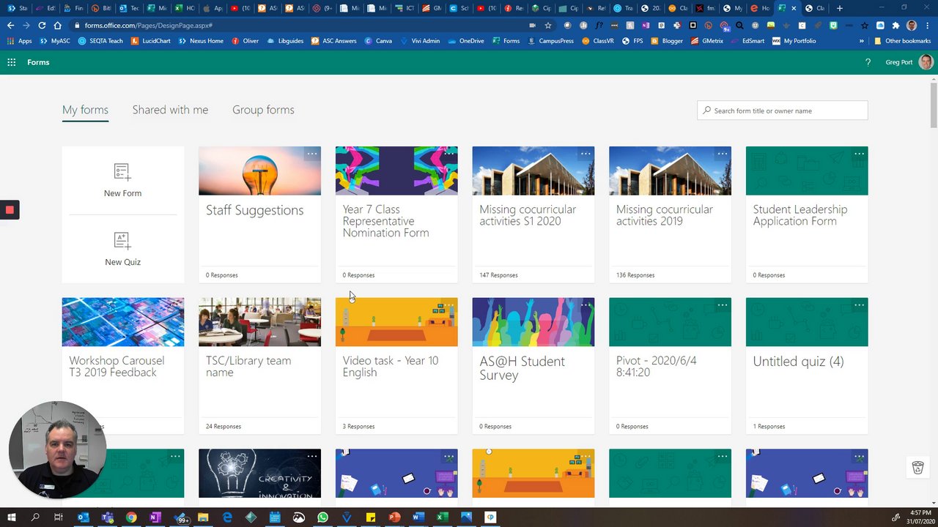Open Year 7 Class Representative Nomination Form

(x=396, y=214)
